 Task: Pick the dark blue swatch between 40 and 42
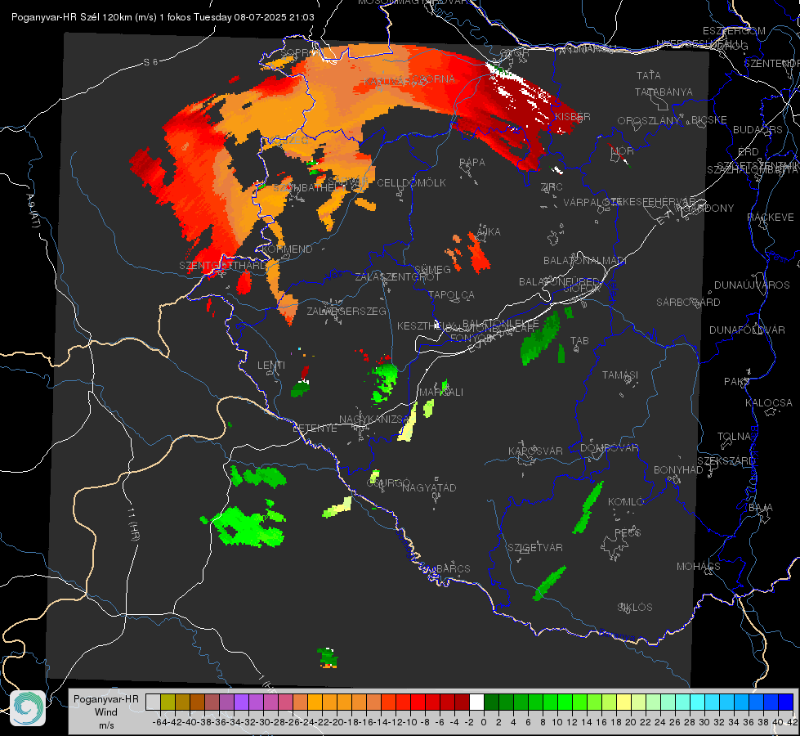click(786, 702)
